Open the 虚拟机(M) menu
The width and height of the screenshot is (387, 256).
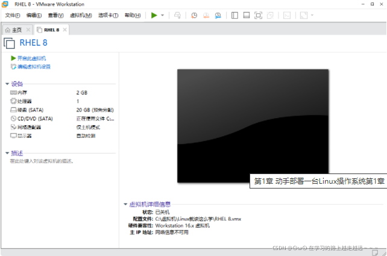pyautogui.click(x=81, y=15)
